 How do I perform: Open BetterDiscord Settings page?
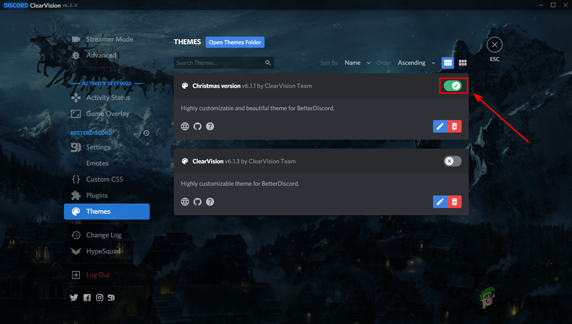(x=107, y=147)
